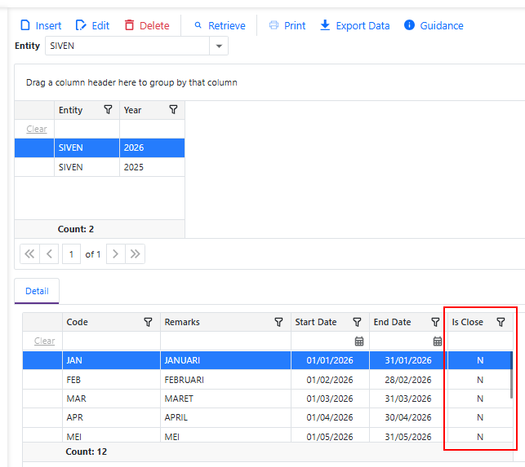Click the Edit toolbar button
The height and width of the screenshot is (467, 525).
click(x=92, y=25)
